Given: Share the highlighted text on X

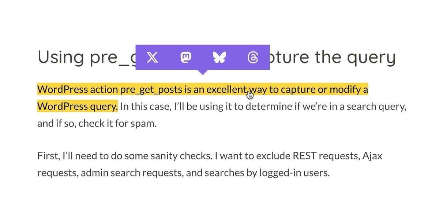Looking at the screenshot, I should [x=152, y=57].
